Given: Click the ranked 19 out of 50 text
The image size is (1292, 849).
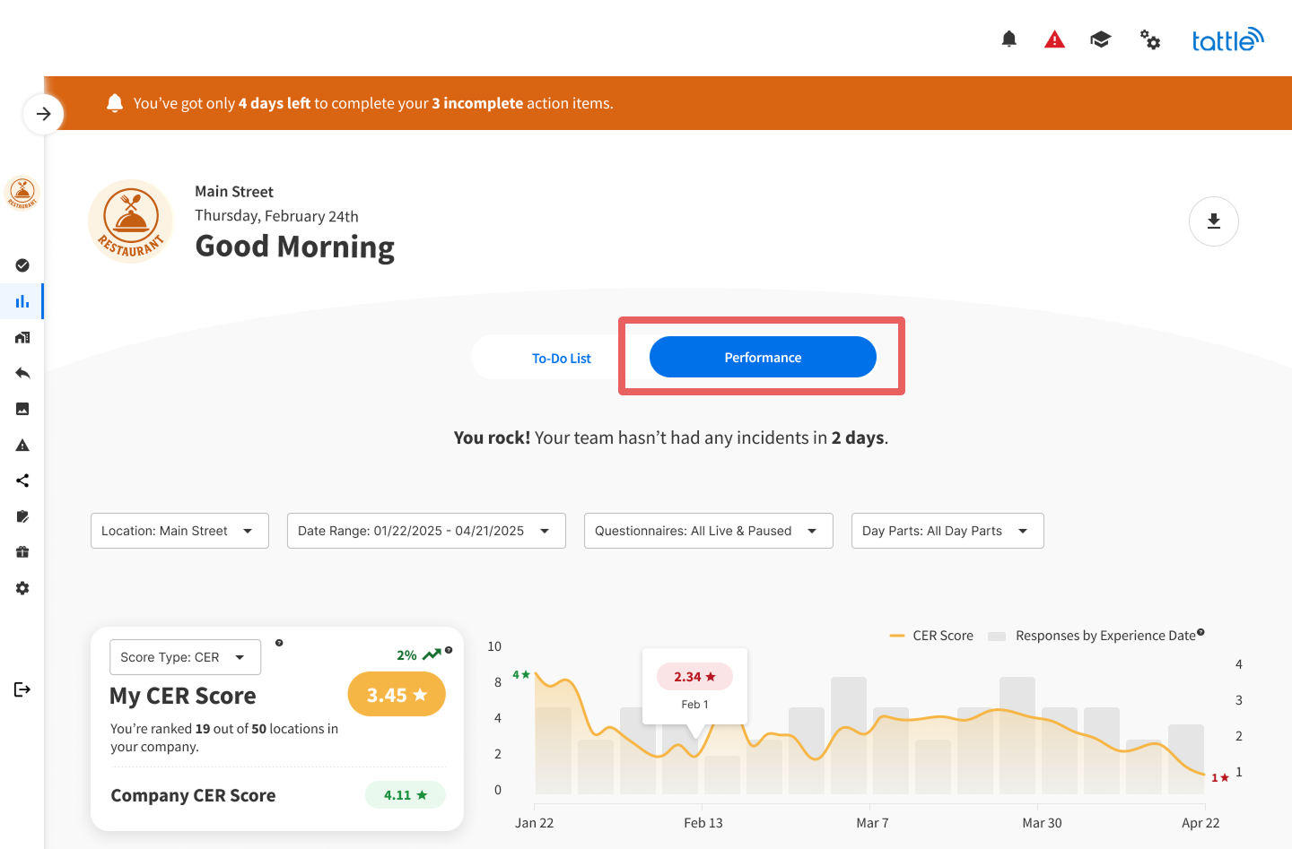Looking at the screenshot, I should 224,738.
